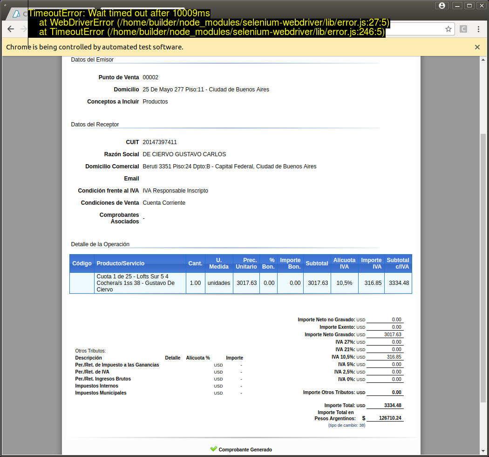
Task: Click emisor Domicilio 25 De Mayo 277
Action: point(206,90)
